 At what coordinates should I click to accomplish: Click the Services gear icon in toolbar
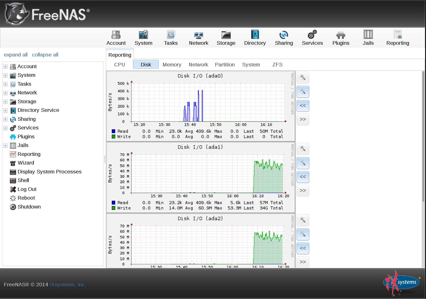(312, 38)
